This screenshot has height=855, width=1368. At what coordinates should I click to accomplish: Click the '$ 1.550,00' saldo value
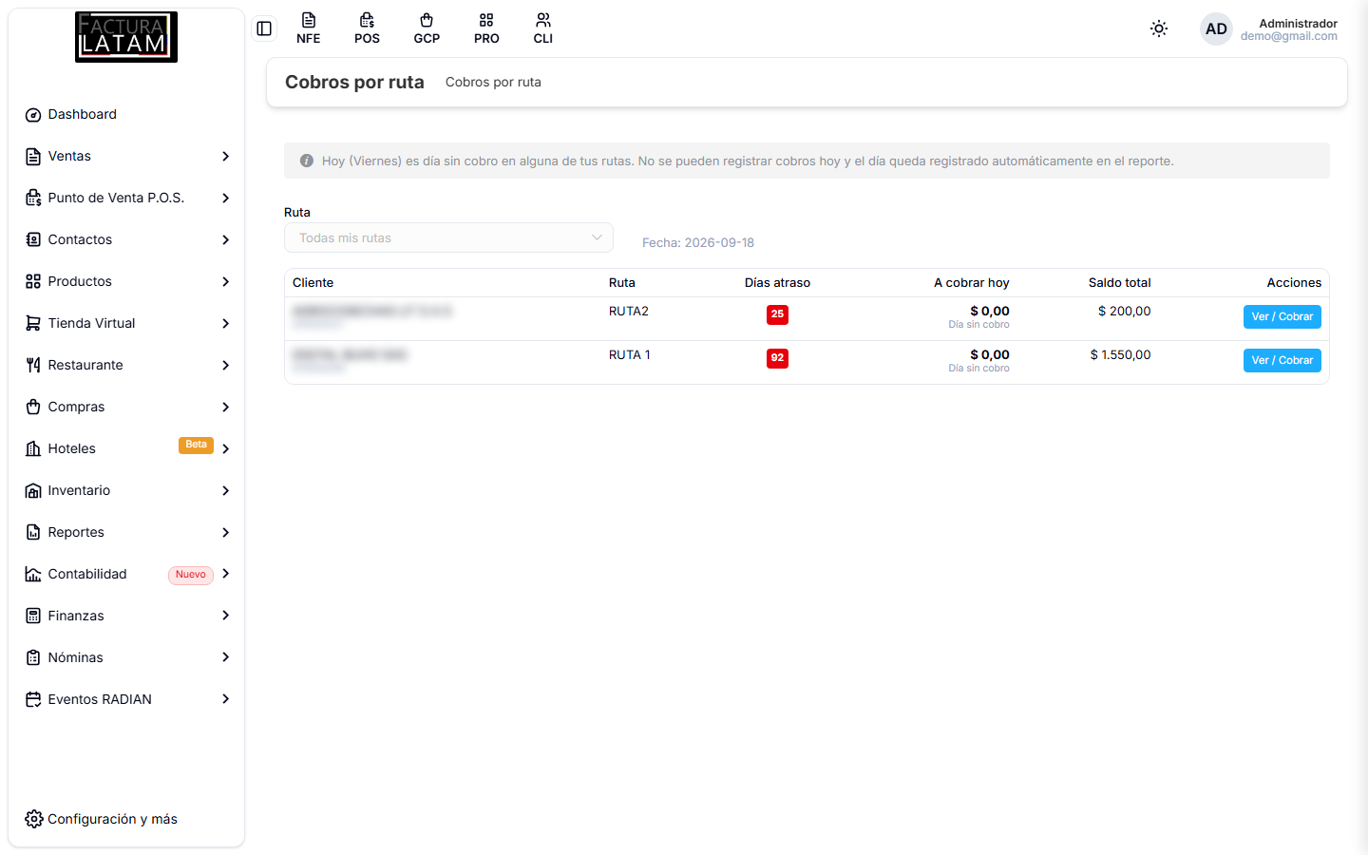coord(1120,355)
